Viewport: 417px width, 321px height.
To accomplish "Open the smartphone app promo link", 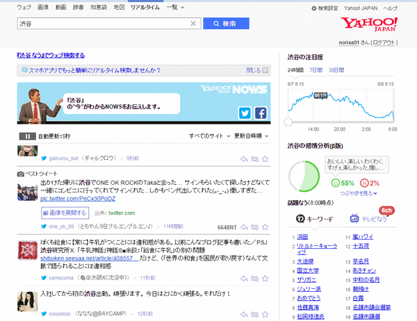I will point(95,70).
